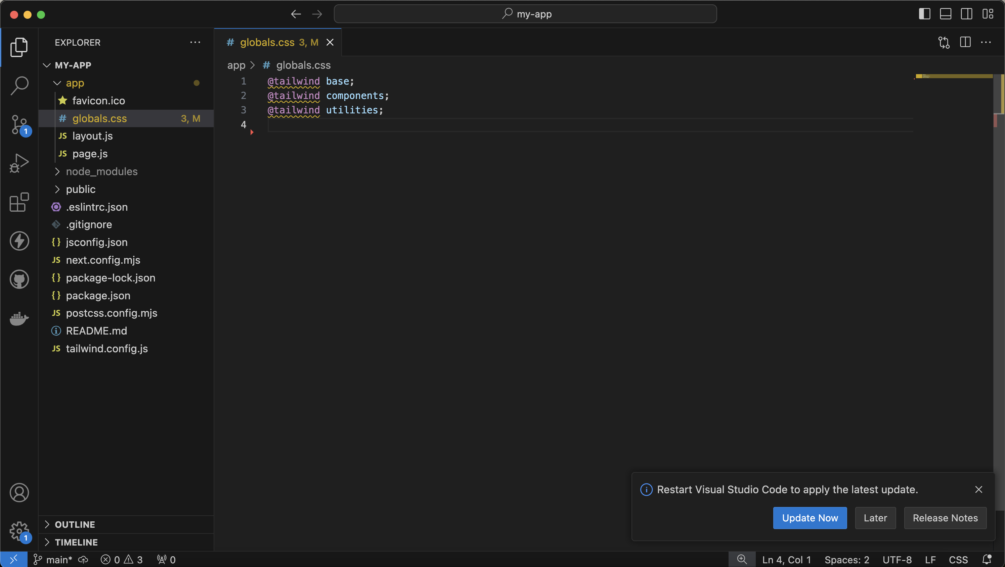Click the Release Notes button
This screenshot has width=1005, height=567.
coord(945,518)
